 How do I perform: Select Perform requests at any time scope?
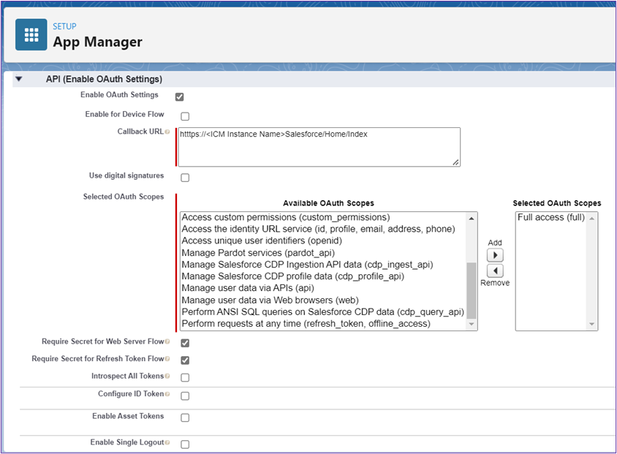(306, 323)
